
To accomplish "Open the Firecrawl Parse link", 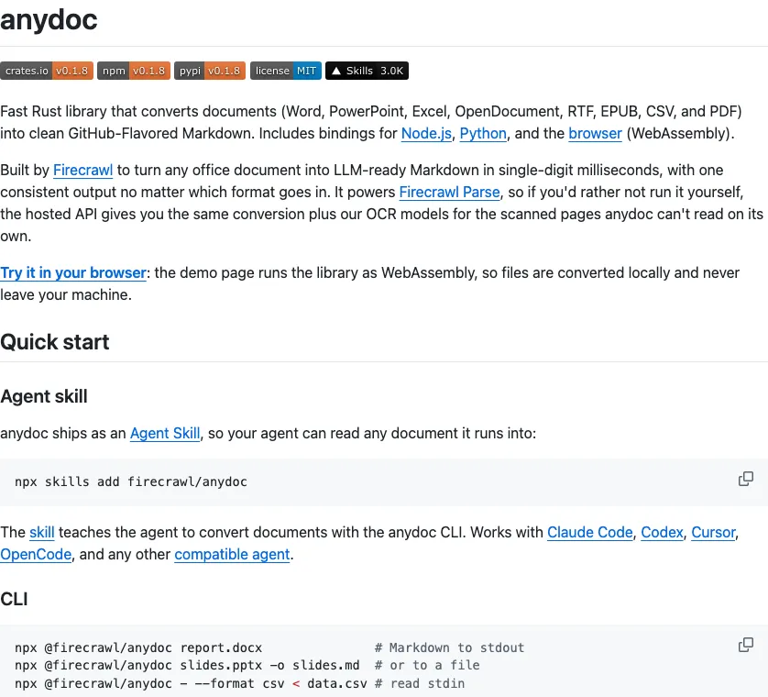I will 450,193.
